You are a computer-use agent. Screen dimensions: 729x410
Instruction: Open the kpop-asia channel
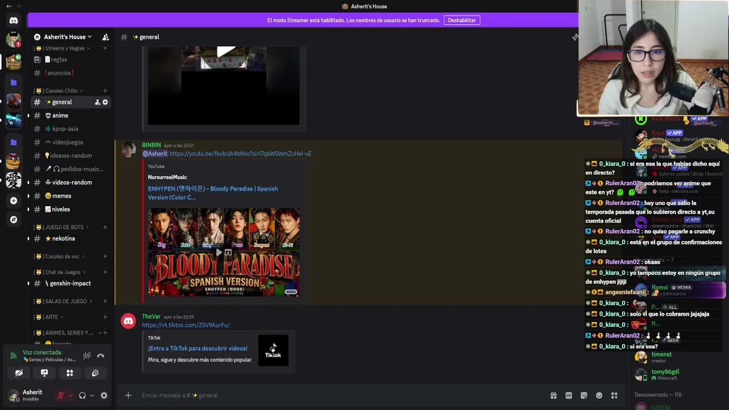click(71, 129)
